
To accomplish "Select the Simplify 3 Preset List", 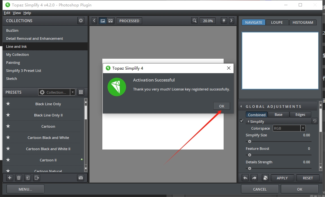I will click(x=45, y=71).
